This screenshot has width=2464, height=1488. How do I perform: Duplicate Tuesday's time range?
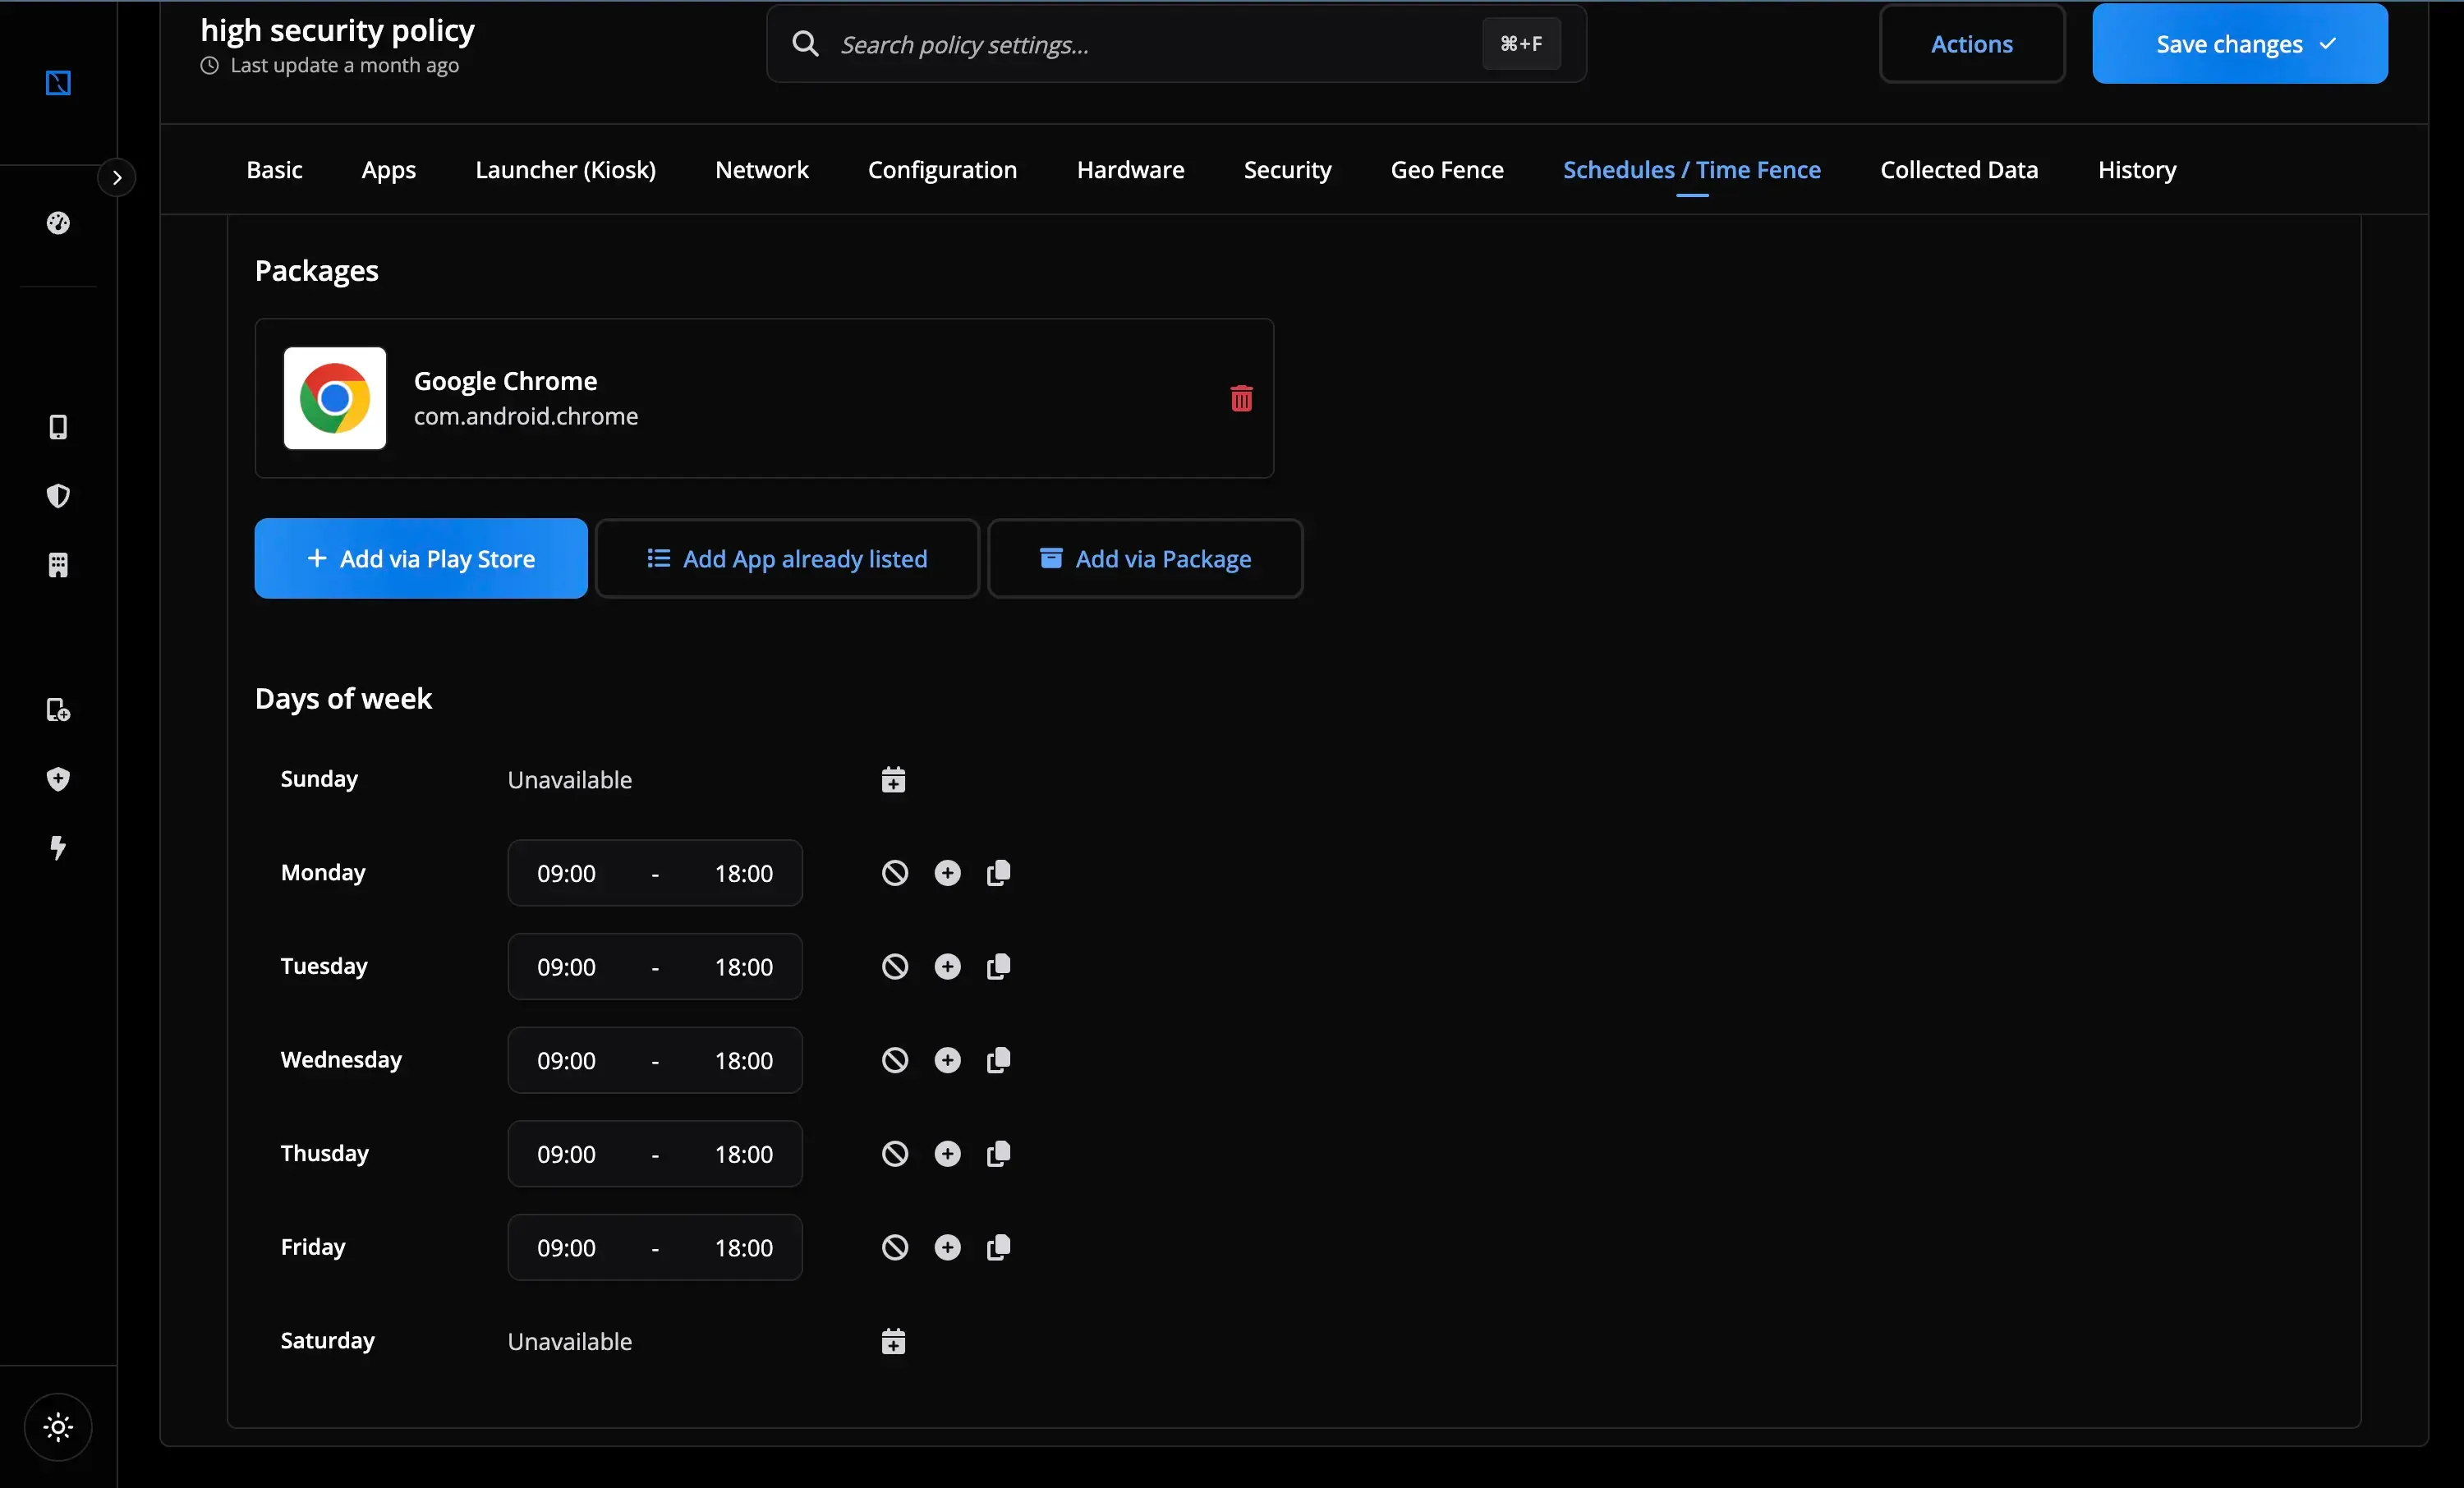coord(997,966)
